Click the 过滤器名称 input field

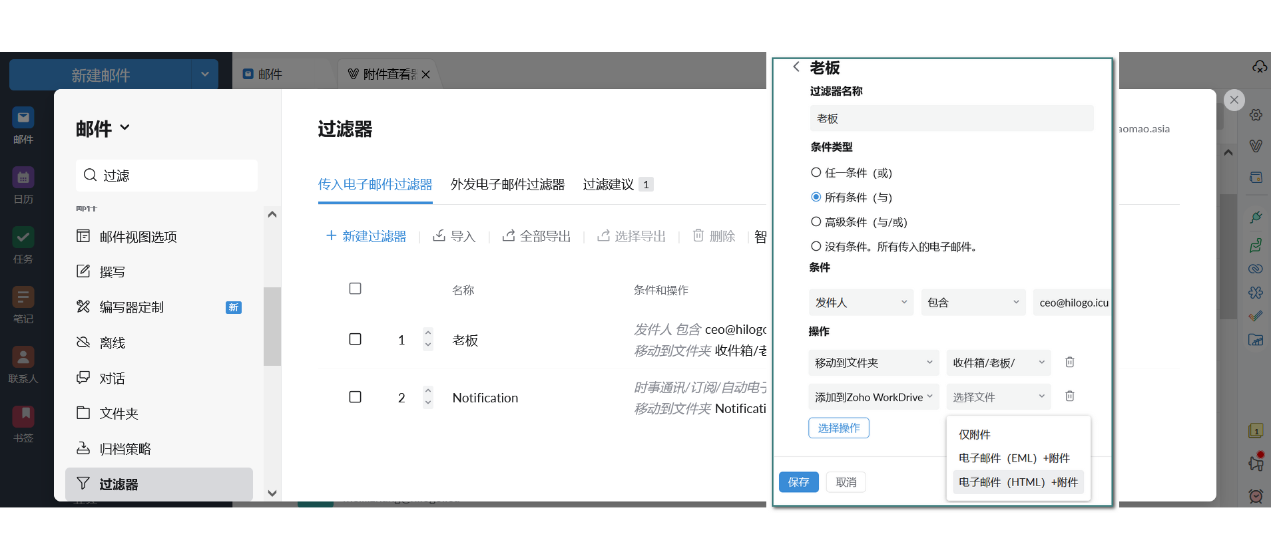click(951, 118)
